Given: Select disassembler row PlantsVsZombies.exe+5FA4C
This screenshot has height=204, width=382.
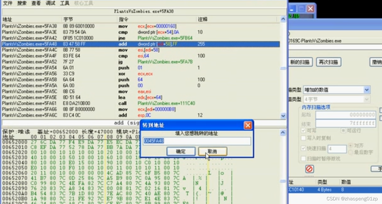Looking at the screenshot, I should point(141,50).
